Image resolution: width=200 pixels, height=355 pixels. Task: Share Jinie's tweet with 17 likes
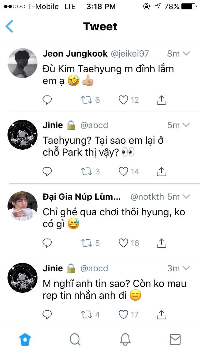pyautogui.click(x=161, y=314)
